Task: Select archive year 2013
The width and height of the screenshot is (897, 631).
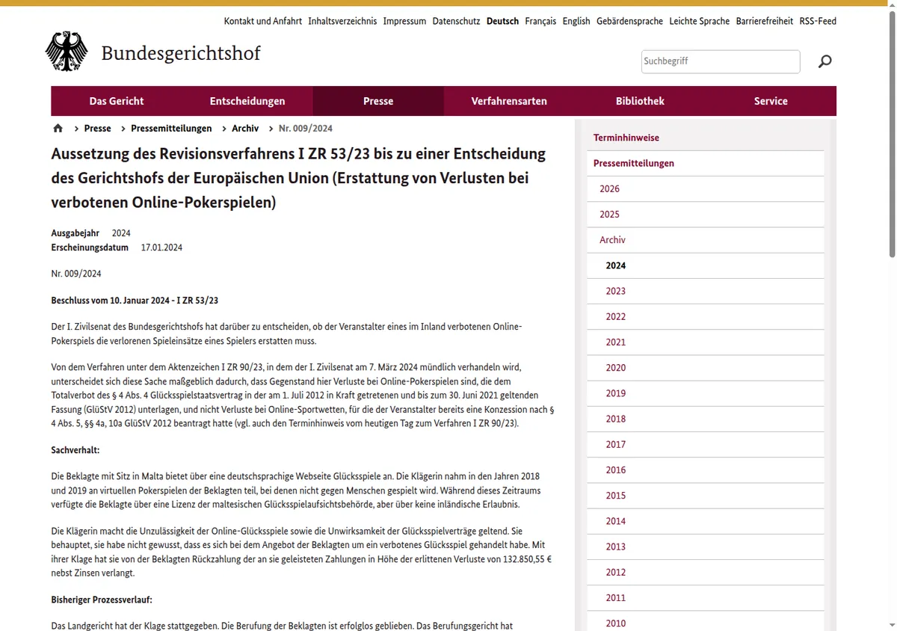Action: [706, 547]
